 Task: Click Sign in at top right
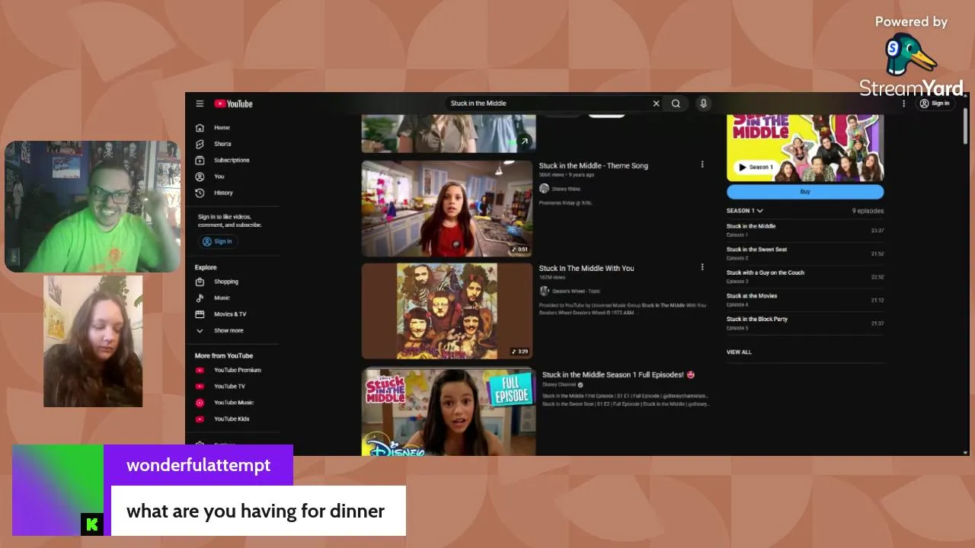point(935,104)
